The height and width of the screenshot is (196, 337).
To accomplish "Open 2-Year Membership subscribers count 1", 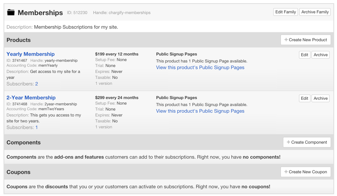I will coord(37,128).
